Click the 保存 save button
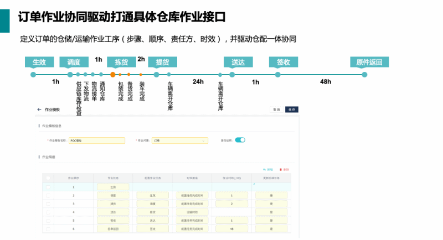443x240 pixels. (292, 109)
